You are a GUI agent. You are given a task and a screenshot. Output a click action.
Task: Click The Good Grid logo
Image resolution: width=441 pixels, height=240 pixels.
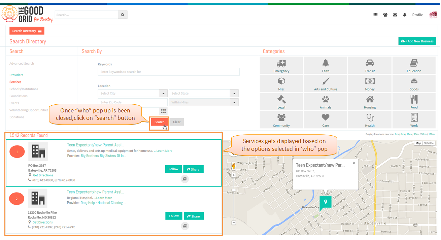tap(27, 14)
